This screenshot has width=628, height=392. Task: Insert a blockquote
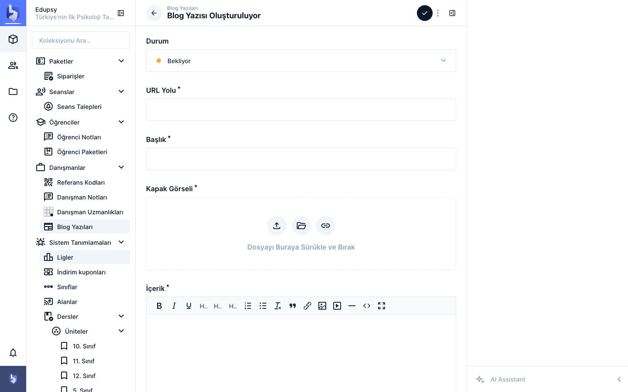click(x=293, y=306)
